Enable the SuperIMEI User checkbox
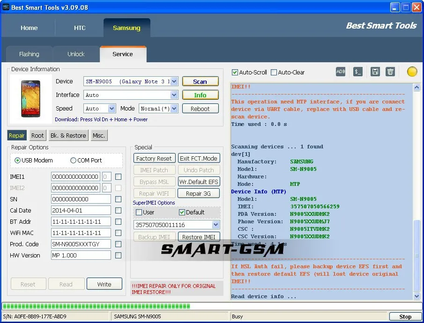 click(139, 213)
